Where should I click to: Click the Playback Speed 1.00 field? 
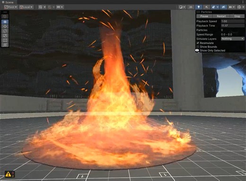tap(233, 21)
